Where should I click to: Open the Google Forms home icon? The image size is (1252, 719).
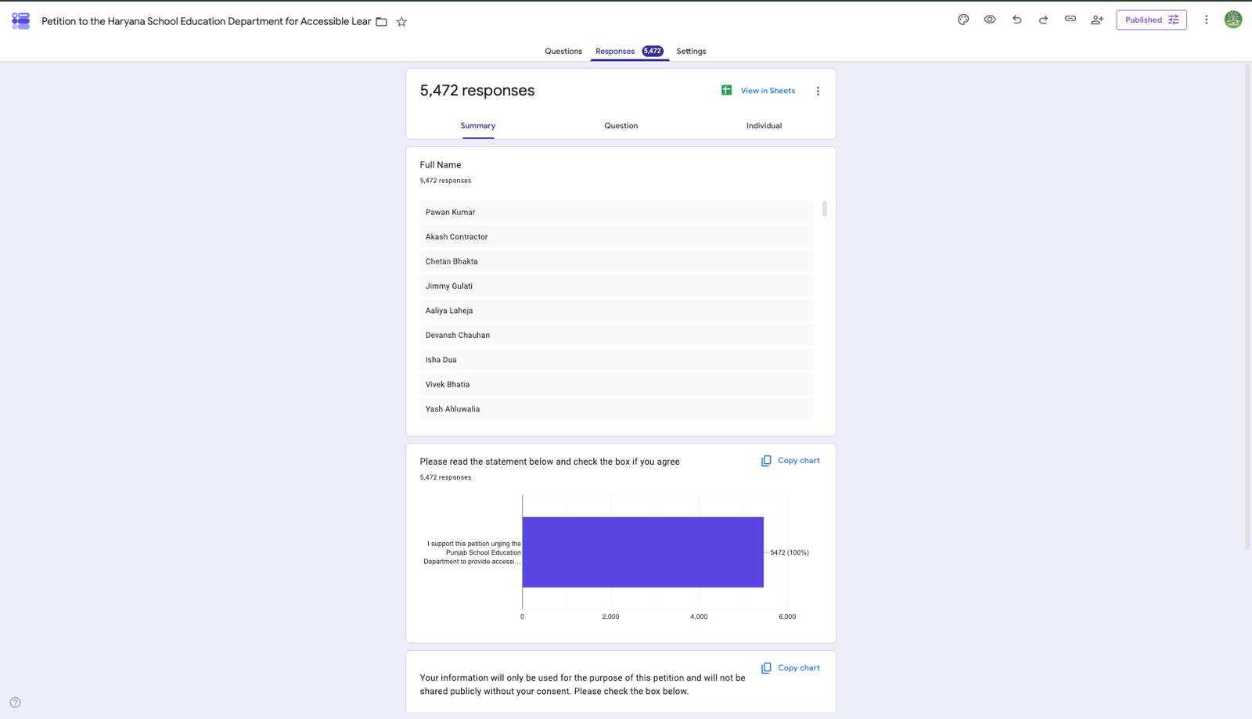(x=20, y=21)
